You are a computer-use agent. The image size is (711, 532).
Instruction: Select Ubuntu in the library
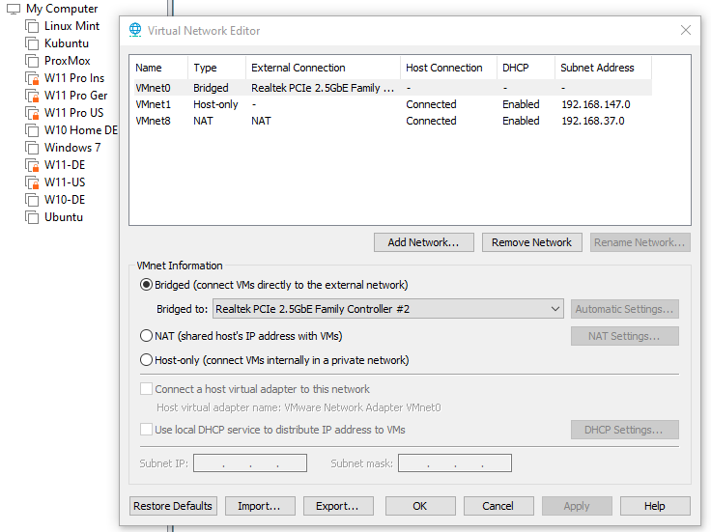(64, 217)
